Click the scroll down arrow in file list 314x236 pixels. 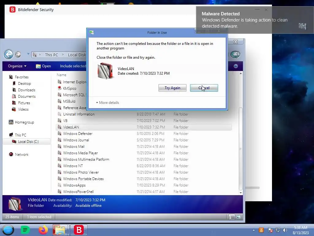pos(241,193)
